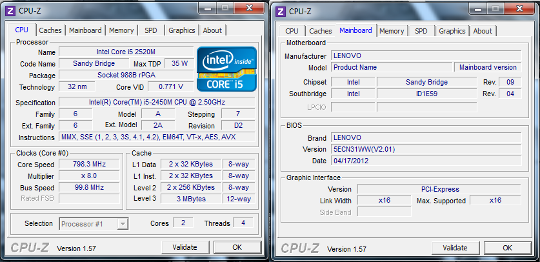Select SPD tab in the right window
Viewport: 540px width, 262px height.
[421, 31]
